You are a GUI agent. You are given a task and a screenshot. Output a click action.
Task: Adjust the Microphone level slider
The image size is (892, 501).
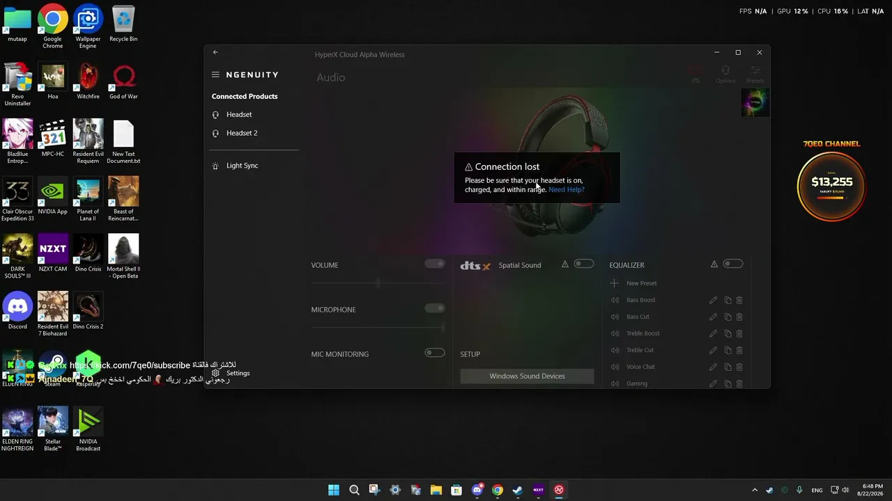pyautogui.click(x=378, y=327)
